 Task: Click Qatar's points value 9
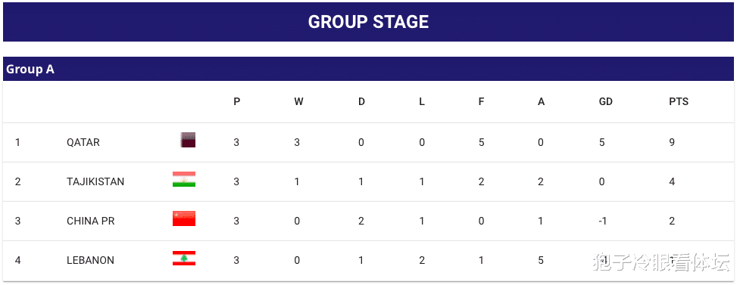click(672, 142)
